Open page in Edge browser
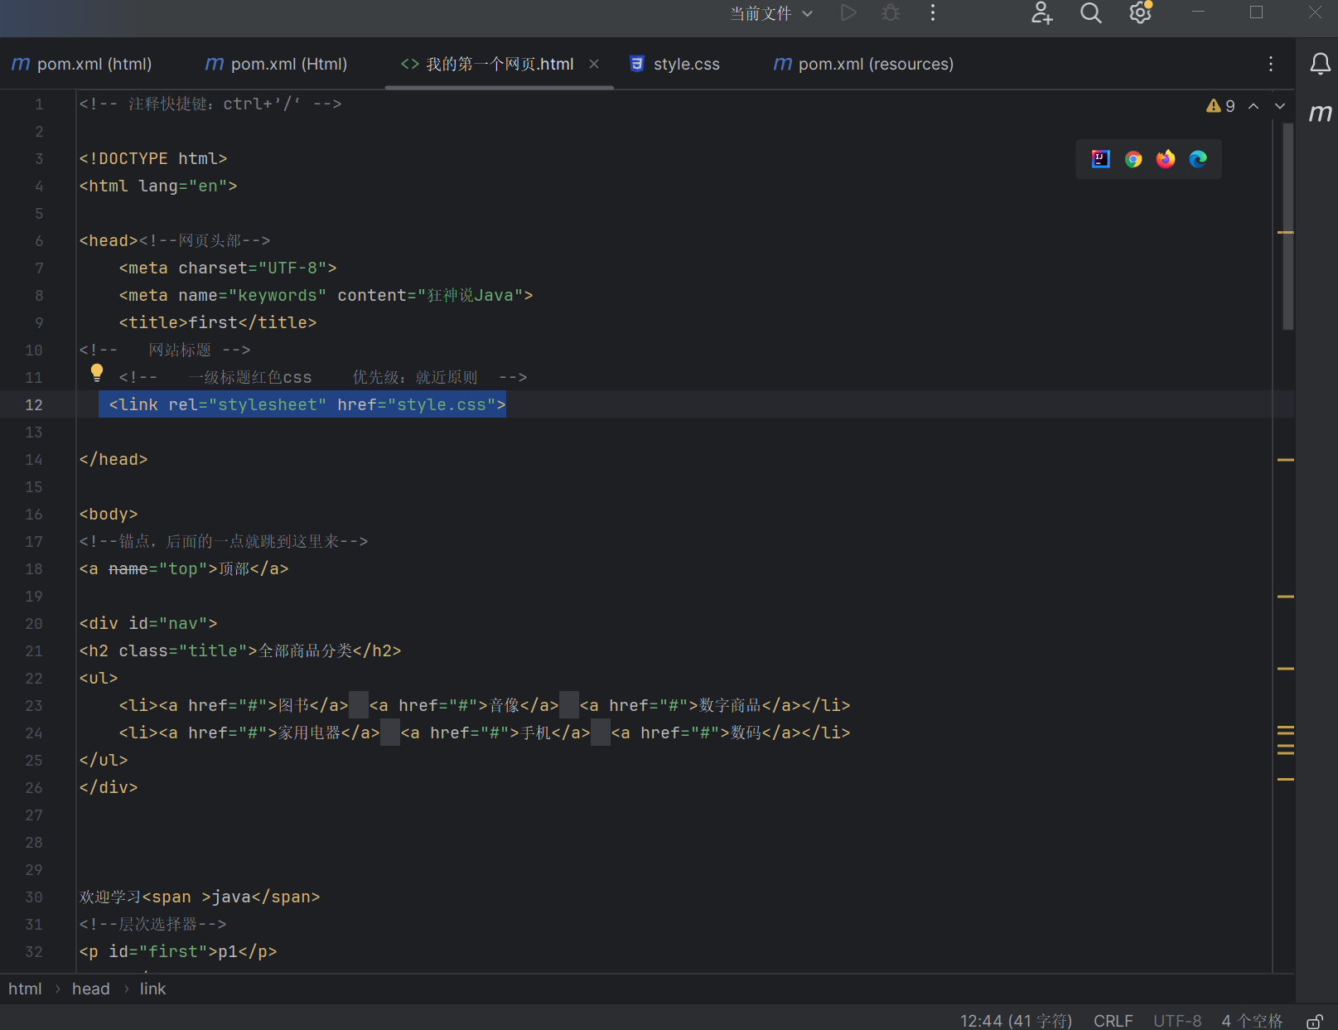1338x1030 pixels. [x=1198, y=159]
